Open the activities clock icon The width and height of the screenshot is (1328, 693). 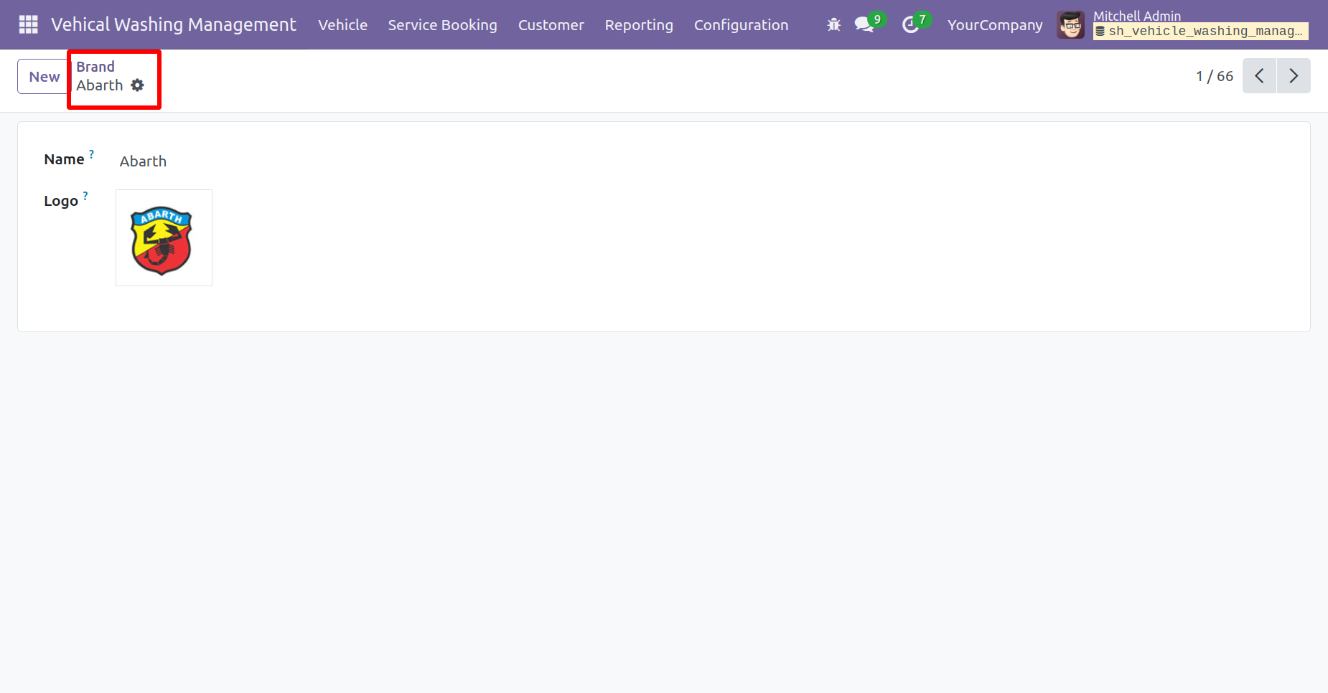click(910, 25)
